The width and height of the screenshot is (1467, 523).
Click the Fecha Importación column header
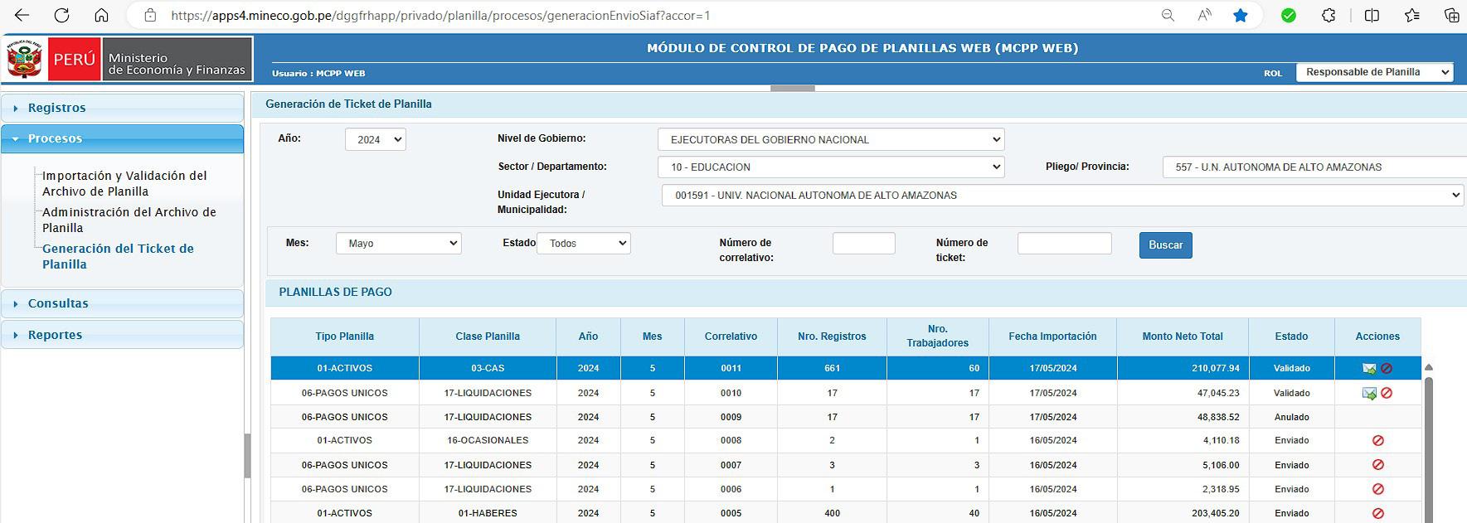coord(1052,337)
